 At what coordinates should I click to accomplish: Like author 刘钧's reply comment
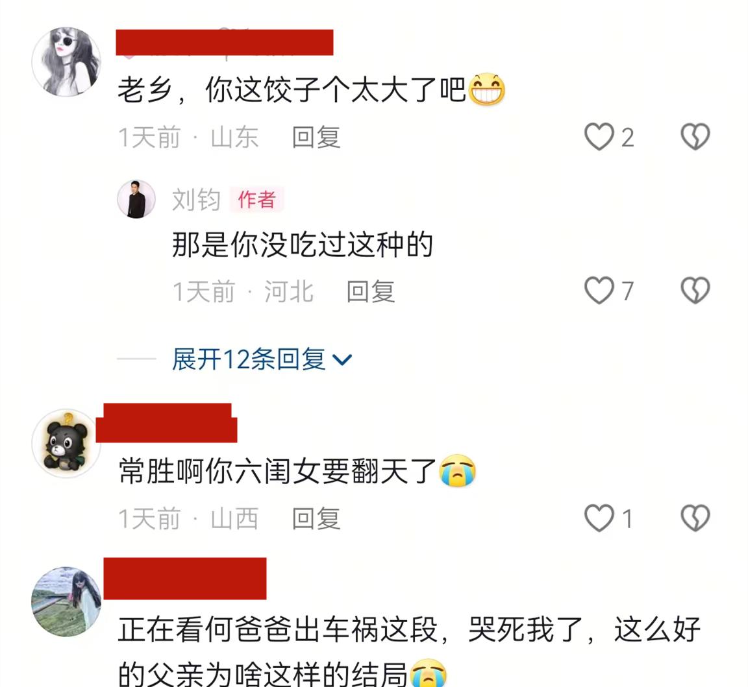[599, 291]
